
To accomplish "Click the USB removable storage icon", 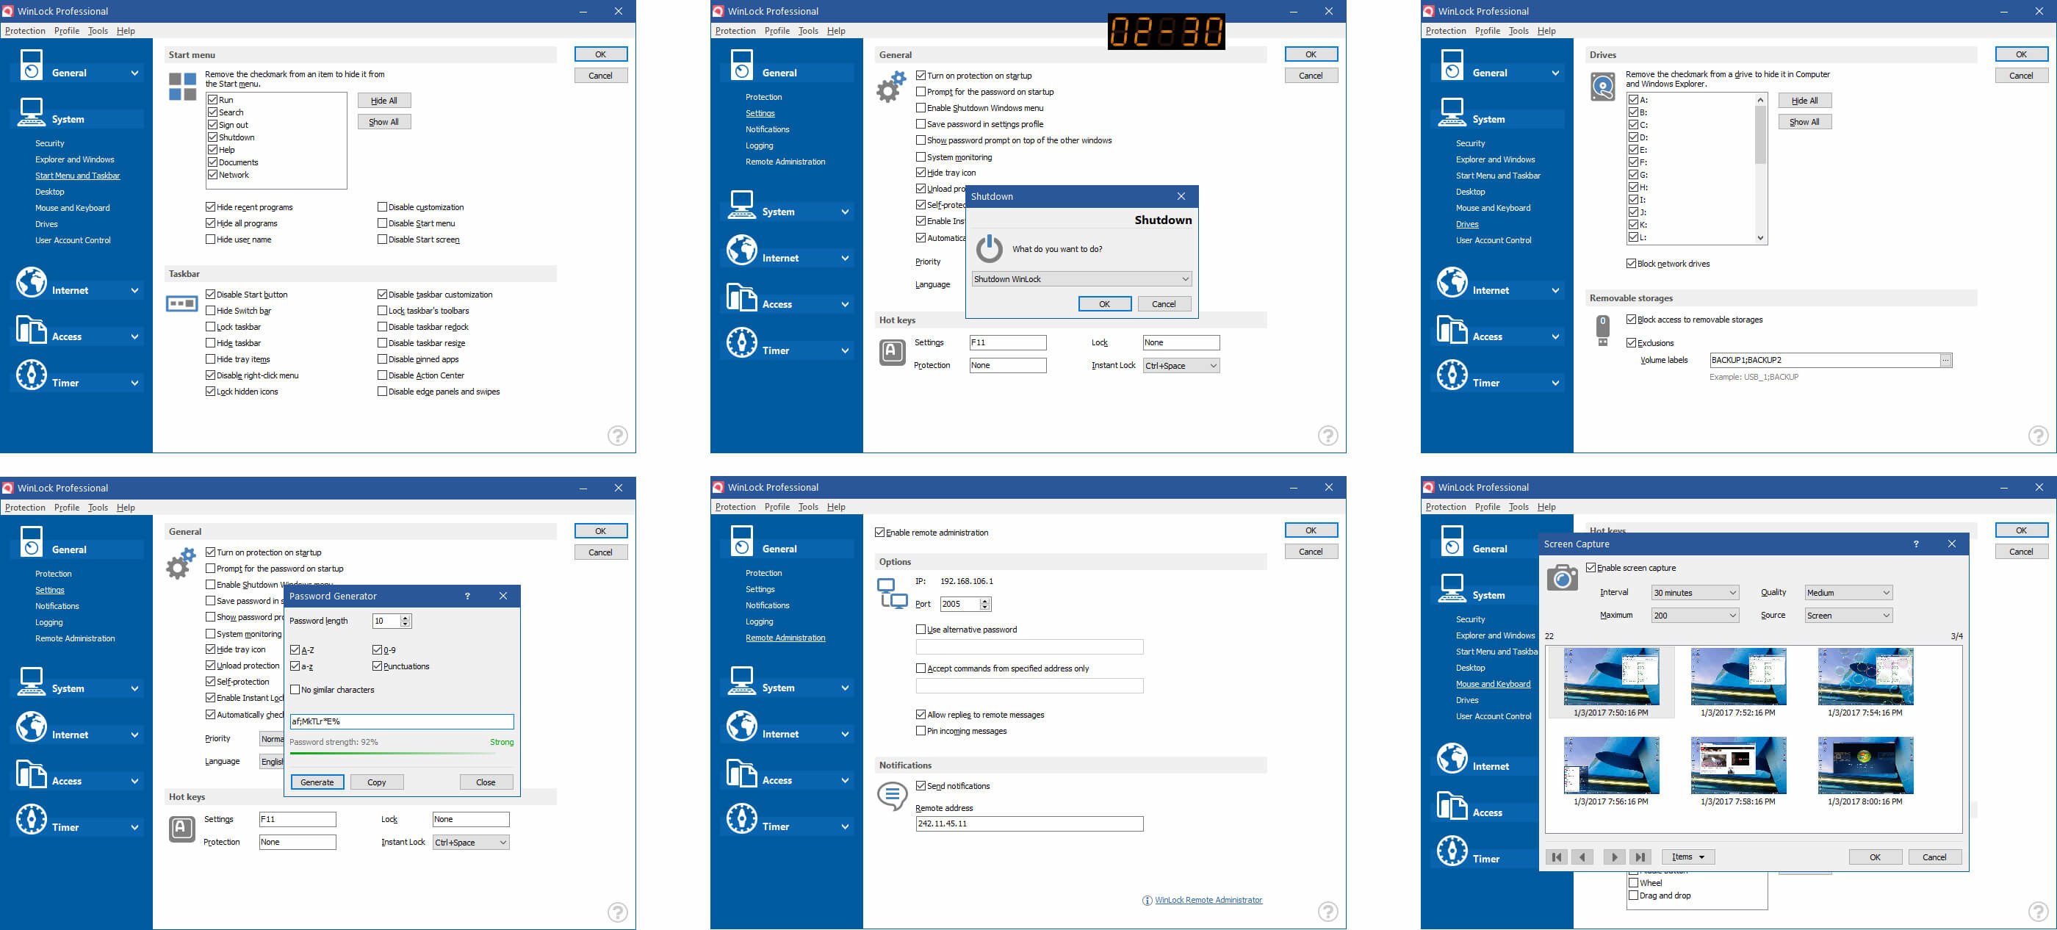I will [1602, 330].
